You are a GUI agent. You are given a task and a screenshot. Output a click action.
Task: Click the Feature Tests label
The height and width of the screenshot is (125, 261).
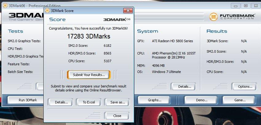pos(18,64)
